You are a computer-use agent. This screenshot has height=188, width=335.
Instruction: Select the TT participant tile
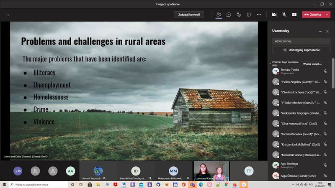click(x=249, y=171)
